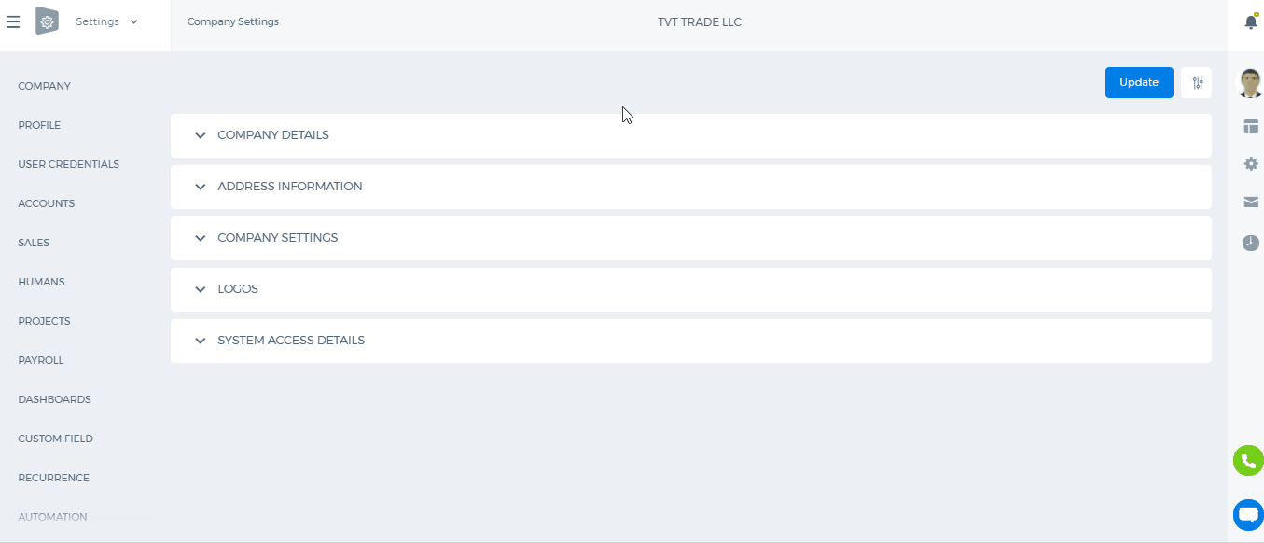The width and height of the screenshot is (1264, 543).
Task: Click the green phone call button
Action: [1248, 461]
